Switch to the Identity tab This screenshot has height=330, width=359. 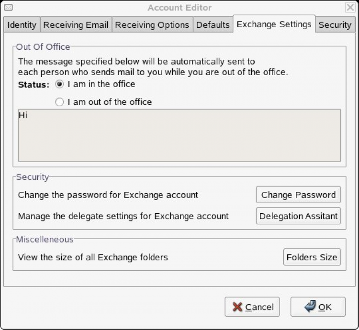click(22, 25)
